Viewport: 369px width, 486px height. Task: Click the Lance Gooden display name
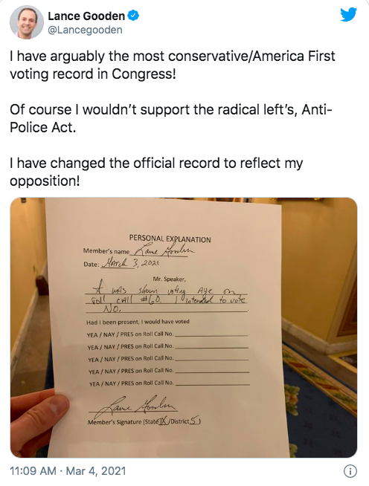click(86, 16)
